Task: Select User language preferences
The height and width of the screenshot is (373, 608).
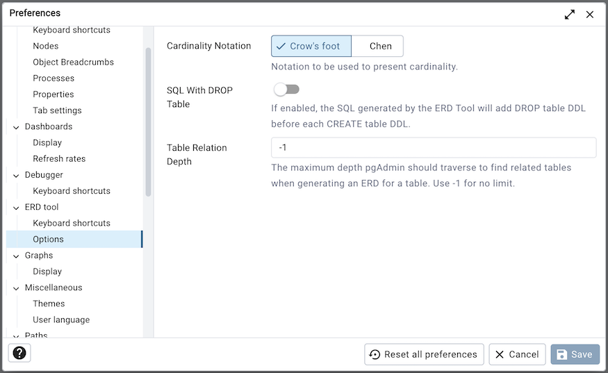Action: pyautogui.click(x=61, y=320)
